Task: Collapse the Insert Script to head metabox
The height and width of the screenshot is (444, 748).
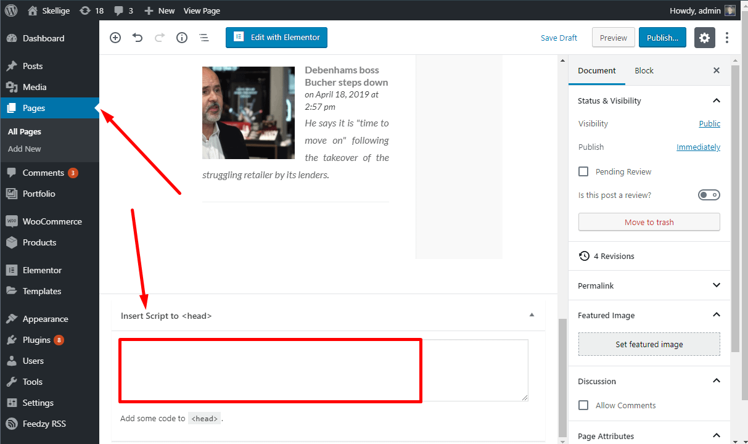Action: tap(532, 315)
